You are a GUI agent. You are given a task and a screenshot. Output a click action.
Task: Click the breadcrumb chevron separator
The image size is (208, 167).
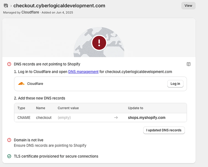(x=11, y=6)
